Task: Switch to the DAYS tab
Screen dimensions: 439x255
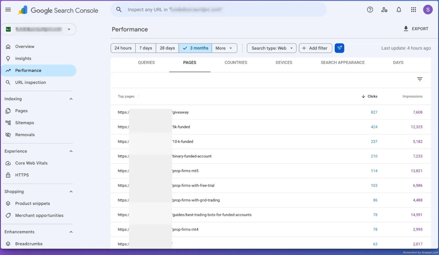Action: (398, 63)
